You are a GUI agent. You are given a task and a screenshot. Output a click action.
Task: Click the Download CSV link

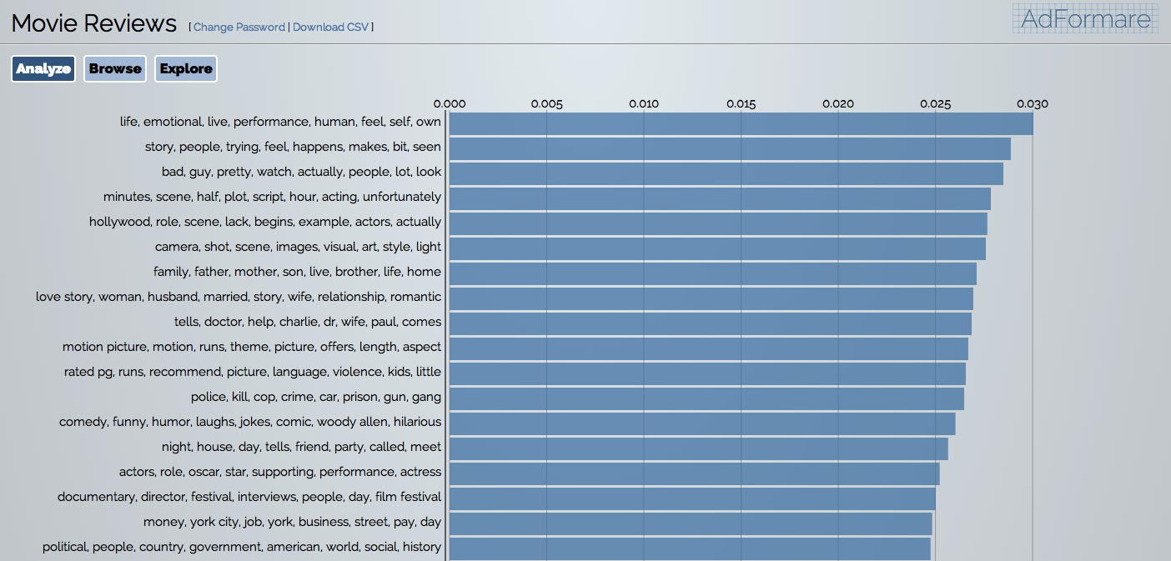[x=330, y=27]
